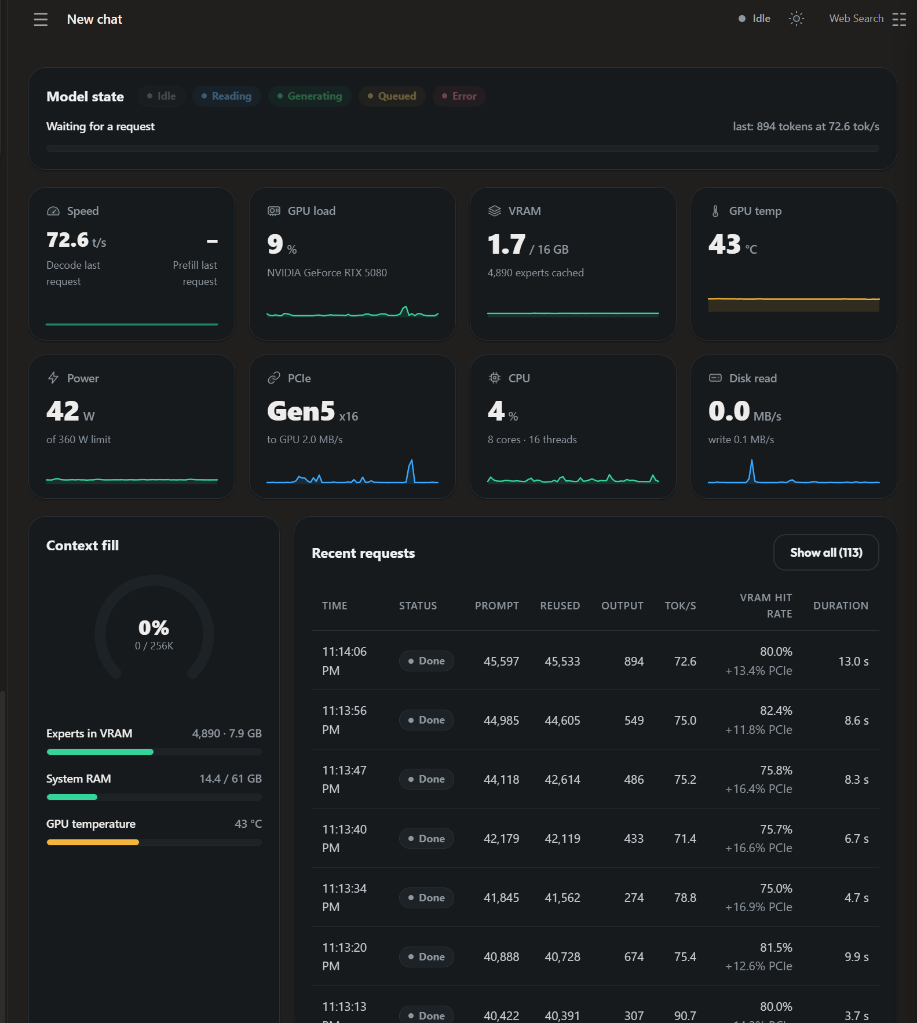The height and width of the screenshot is (1023, 917).
Task: Click the Idle status indicator in header
Action: tap(754, 19)
